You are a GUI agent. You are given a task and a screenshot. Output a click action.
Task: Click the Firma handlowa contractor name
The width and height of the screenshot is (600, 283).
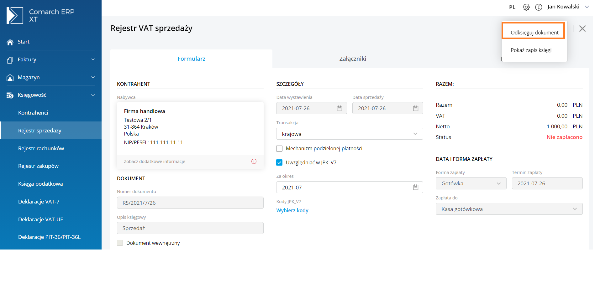click(x=145, y=111)
